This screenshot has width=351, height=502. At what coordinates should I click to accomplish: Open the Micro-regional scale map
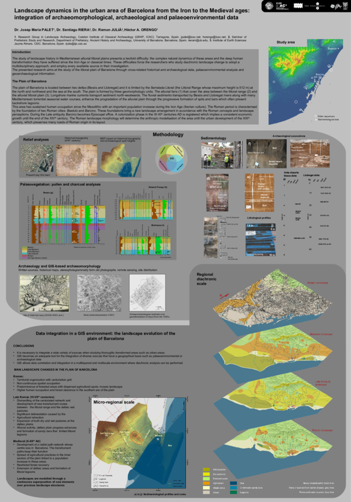[139, 442]
